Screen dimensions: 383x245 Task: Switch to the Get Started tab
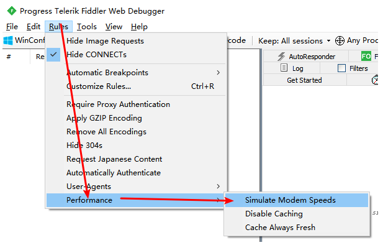click(x=304, y=80)
